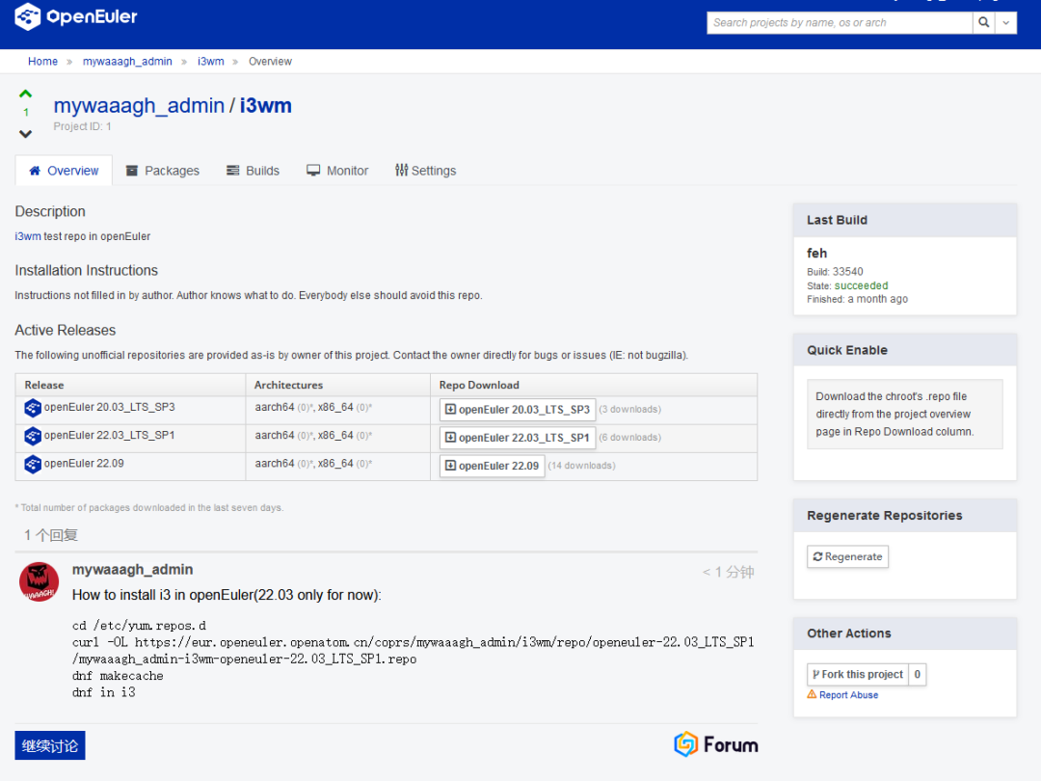Expand the search options dropdown arrow

pyautogui.click(x=1007, y=22)
